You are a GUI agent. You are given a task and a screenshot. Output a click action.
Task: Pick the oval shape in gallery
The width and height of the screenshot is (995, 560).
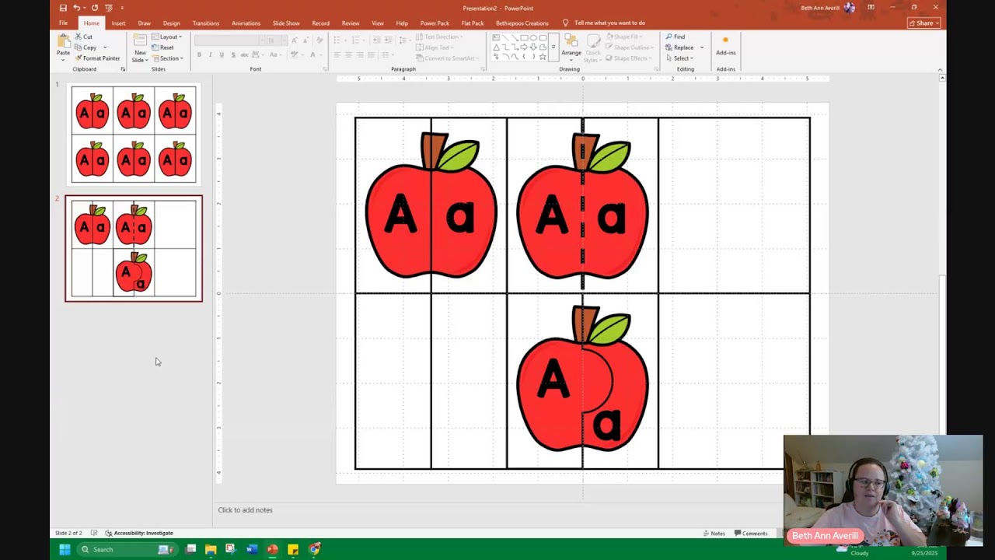click(533, 37)
